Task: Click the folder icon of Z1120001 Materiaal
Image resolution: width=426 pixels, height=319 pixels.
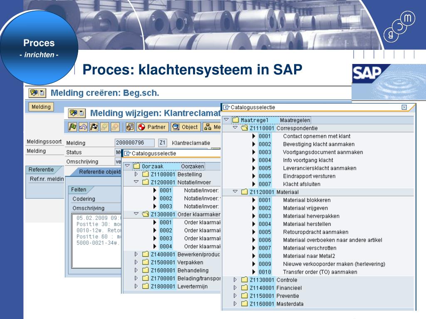Action: pyautogui.click(x=244, y=192)
